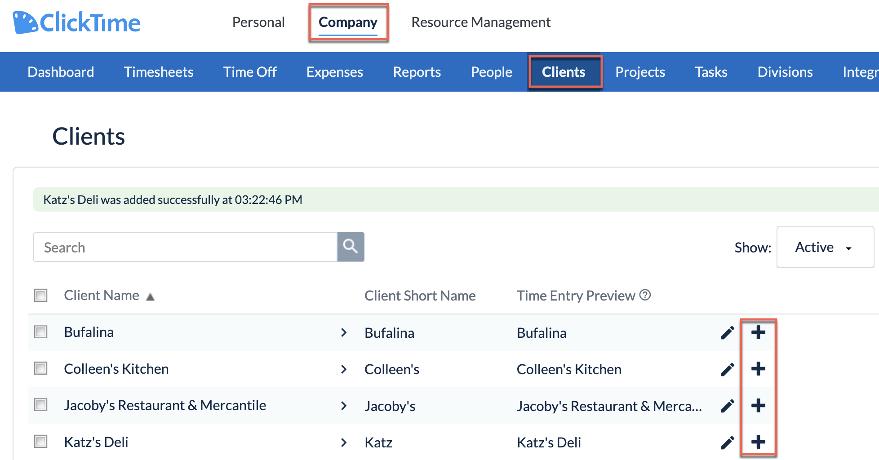Open Timesheets section
This screenshot has height=460, width=879.
[x=159, y=72]
